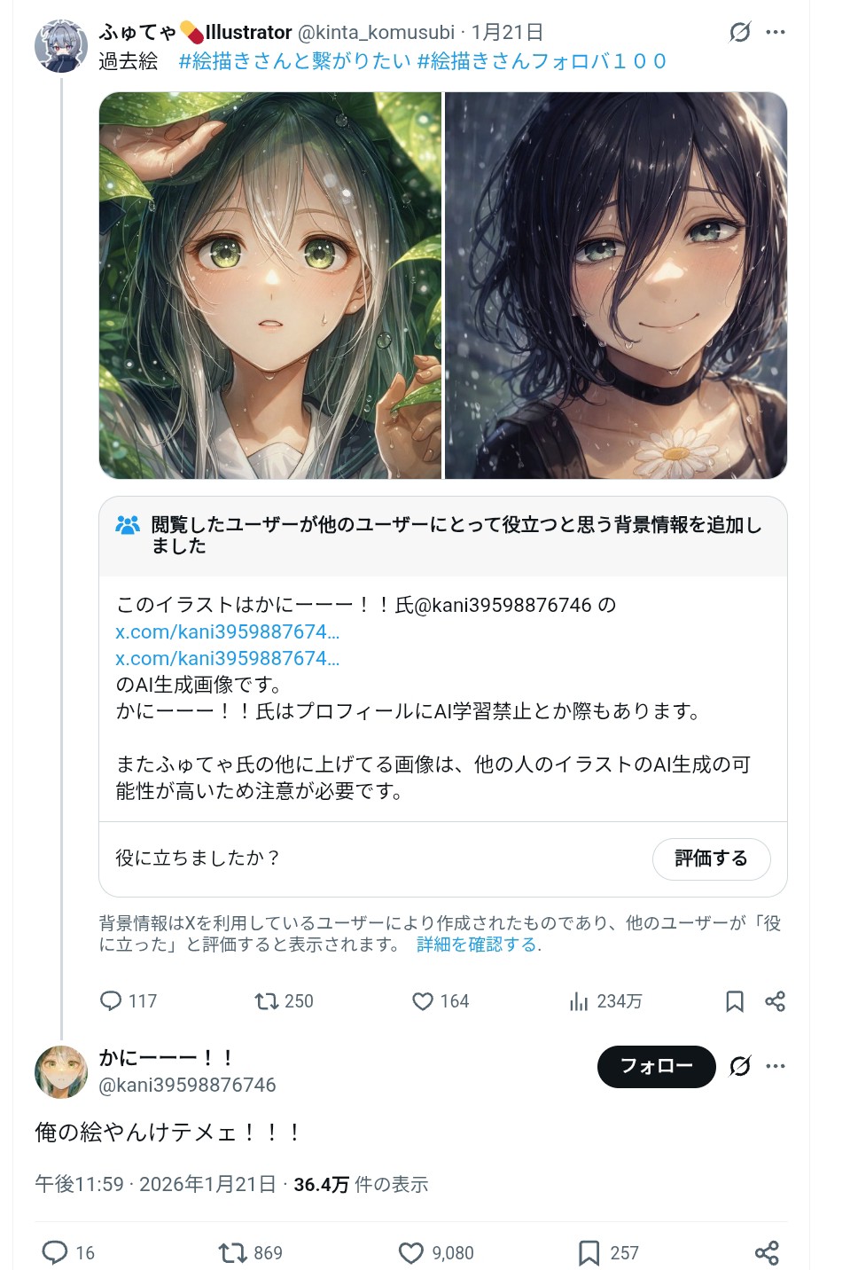This screenshot has height=1270, width=858.
Task: Open the #絵描きさんと繋がりたい hashtag
Action: 295,61
